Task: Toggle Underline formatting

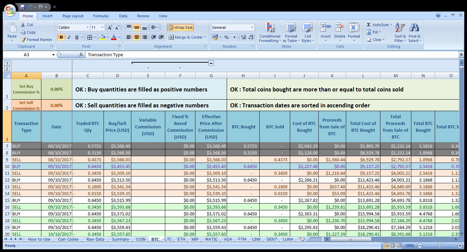Action: click(77, 37)
